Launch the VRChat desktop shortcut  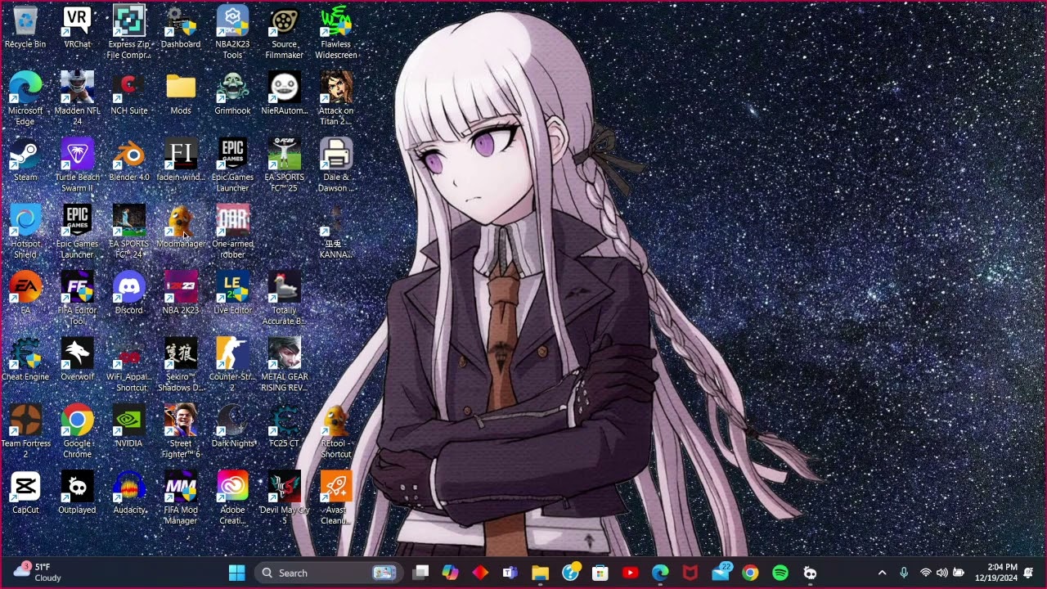(77, 27)
